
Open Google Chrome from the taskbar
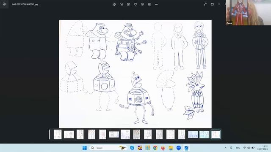[155, 148]
